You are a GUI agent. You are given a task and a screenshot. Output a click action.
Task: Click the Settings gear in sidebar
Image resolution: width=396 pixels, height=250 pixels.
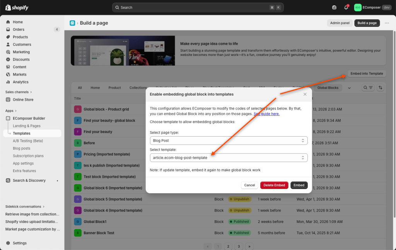[8, 243]
